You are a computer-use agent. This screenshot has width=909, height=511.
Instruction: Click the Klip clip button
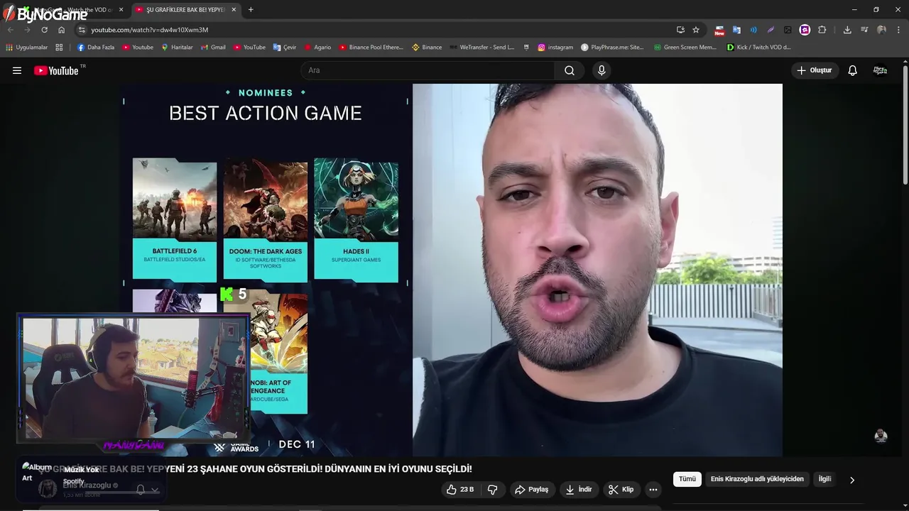(x=621, y=490)
